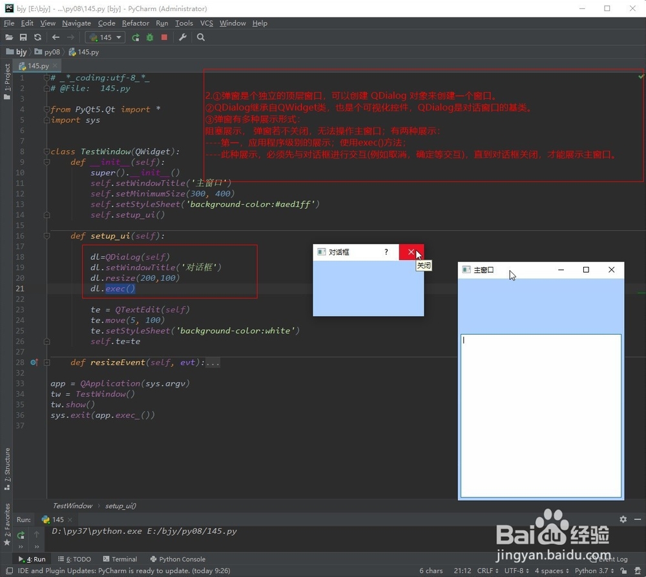Click the hector inspector icon in the status bar
Image resolution: width=646 pixels, height=577 pixels.
click(x=638, y=571)
